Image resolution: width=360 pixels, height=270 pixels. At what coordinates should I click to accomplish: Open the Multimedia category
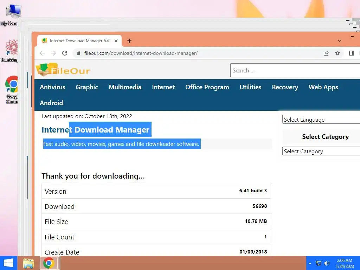click(x=125, y=87)
